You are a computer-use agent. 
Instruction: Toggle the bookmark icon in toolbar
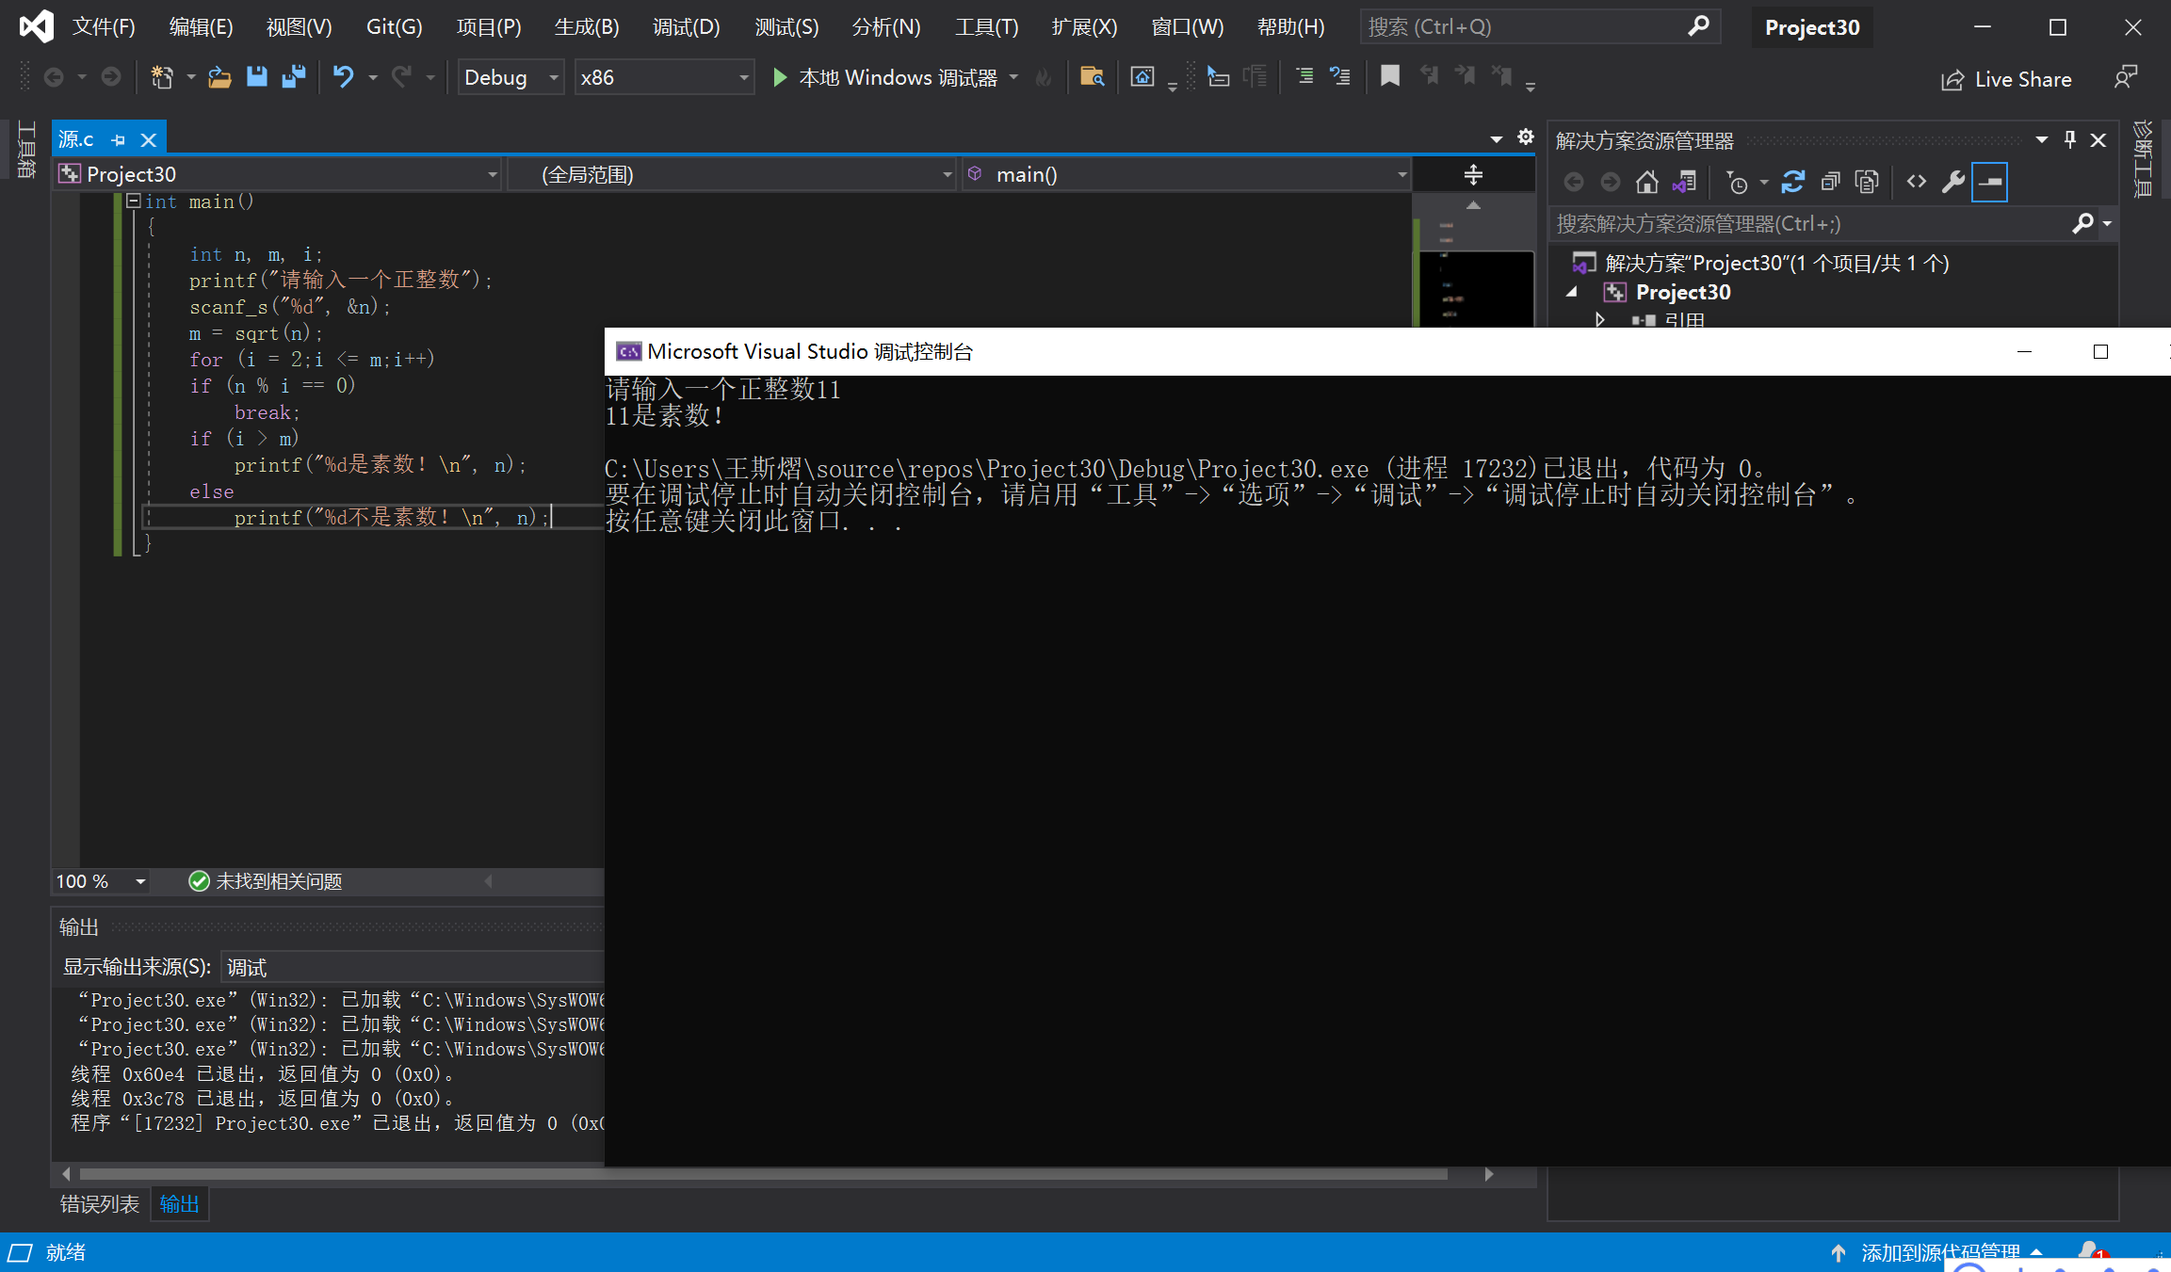tap(1389, 77)
